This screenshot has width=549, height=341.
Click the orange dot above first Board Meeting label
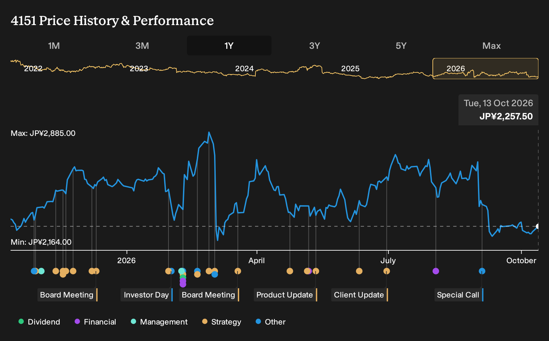coord(96,271)
